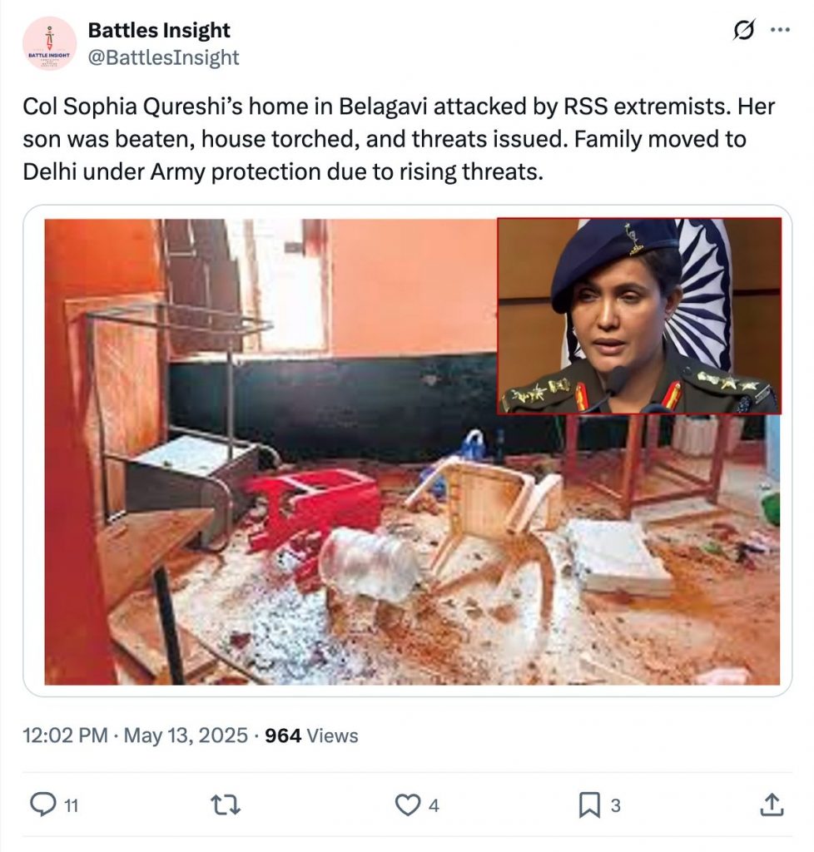Open the Battles Insight display name

click(x=159, y=31)
